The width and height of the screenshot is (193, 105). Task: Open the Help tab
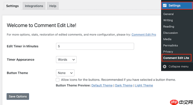[53, 6]
